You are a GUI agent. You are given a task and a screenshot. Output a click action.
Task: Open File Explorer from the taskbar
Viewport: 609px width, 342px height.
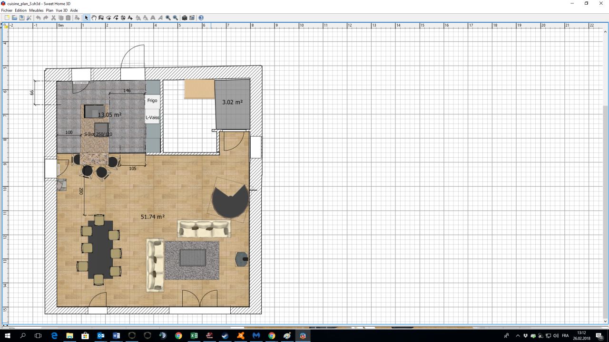(69, 335)
